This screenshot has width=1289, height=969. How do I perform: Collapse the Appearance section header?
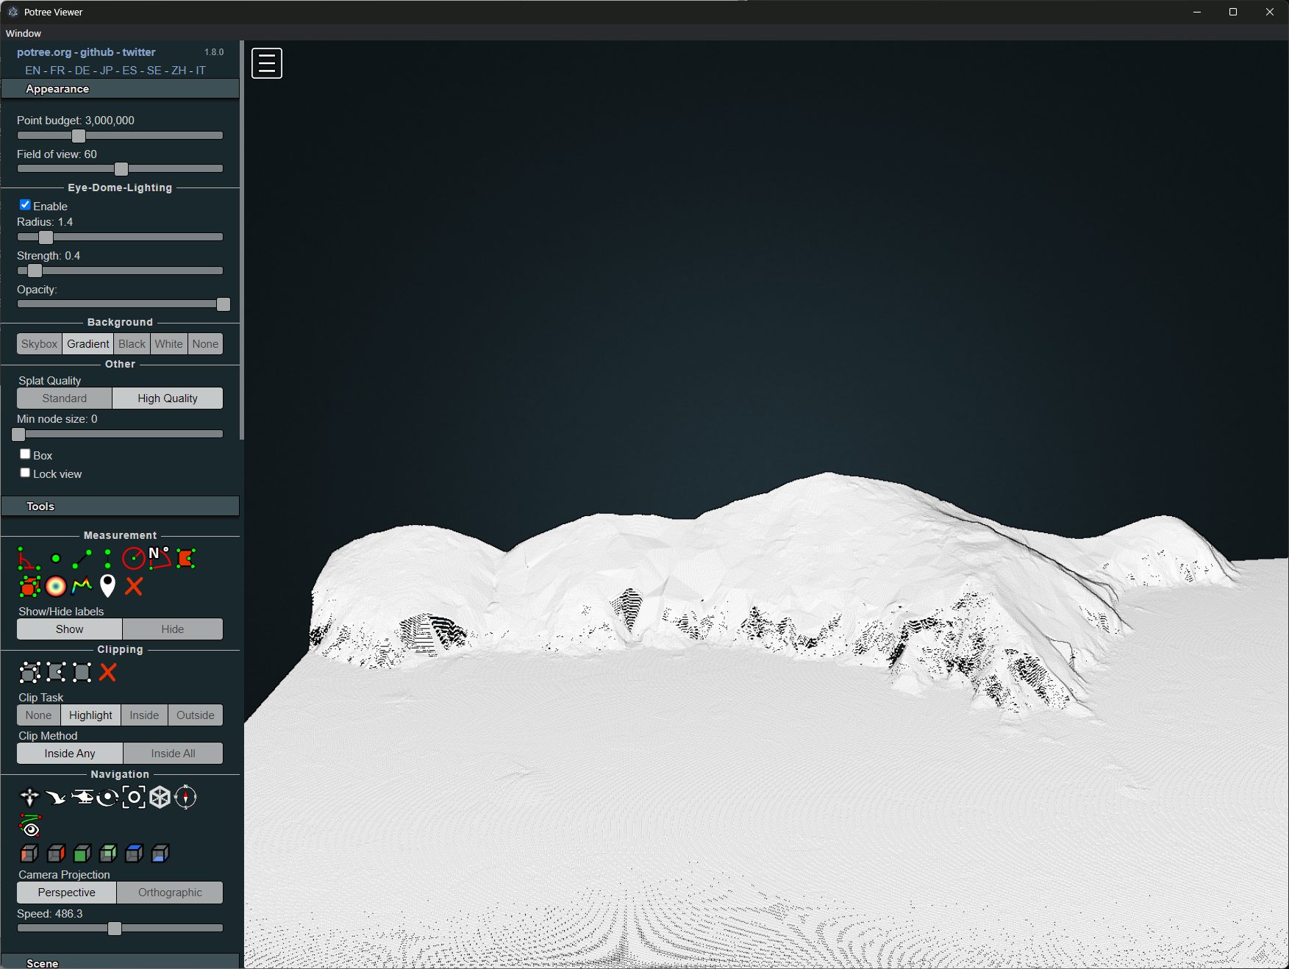(x=120, y=89)
